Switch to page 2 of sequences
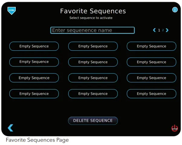 pos(163,30)
